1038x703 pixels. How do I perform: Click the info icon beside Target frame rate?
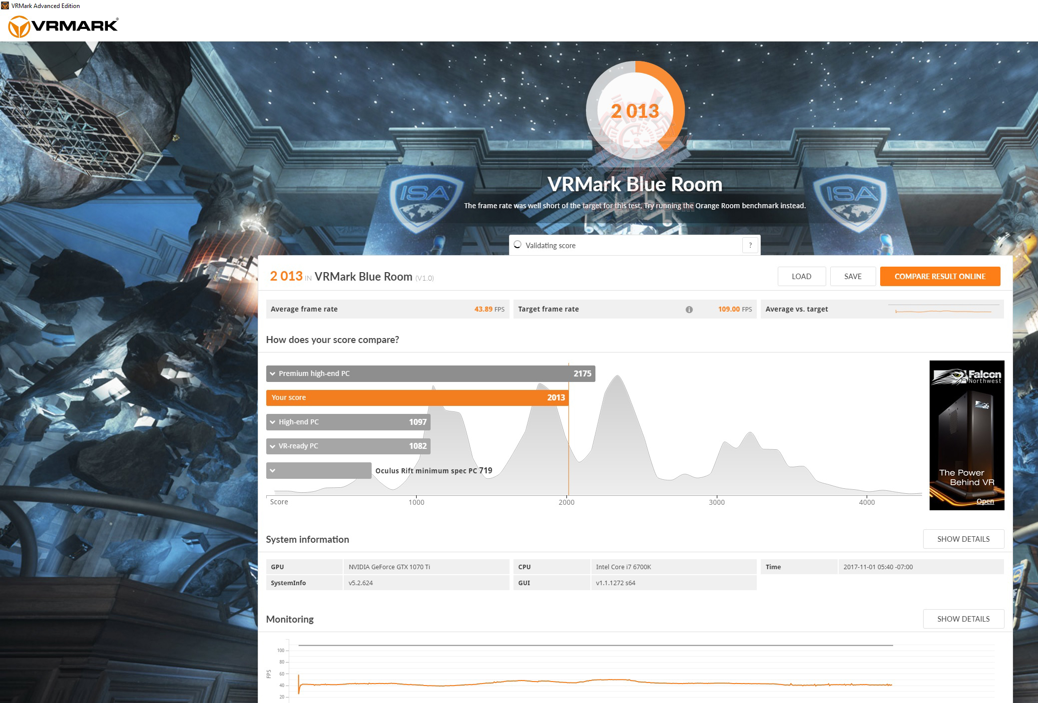coord(690,309)
